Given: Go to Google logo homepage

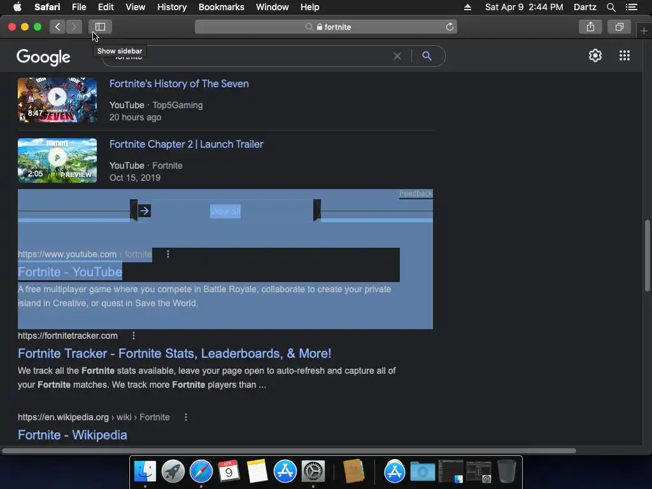Looking at the screenshot, I should [43, 57].
